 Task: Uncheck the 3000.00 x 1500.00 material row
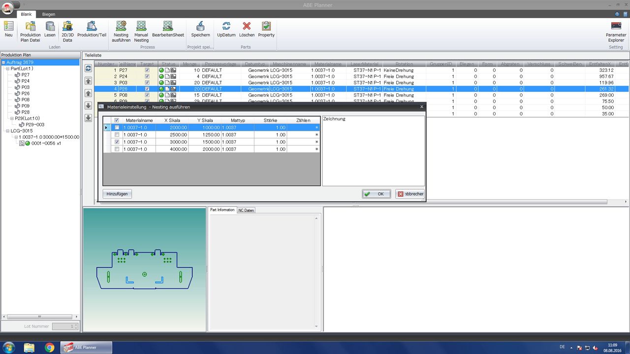[x=117, y=142]
